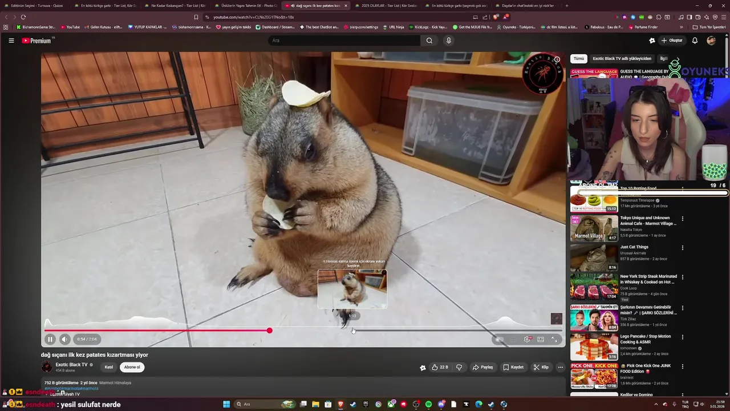The image size is (730, 411).
Task: Open more actions menu beside Klip
Action: (561, 367)
